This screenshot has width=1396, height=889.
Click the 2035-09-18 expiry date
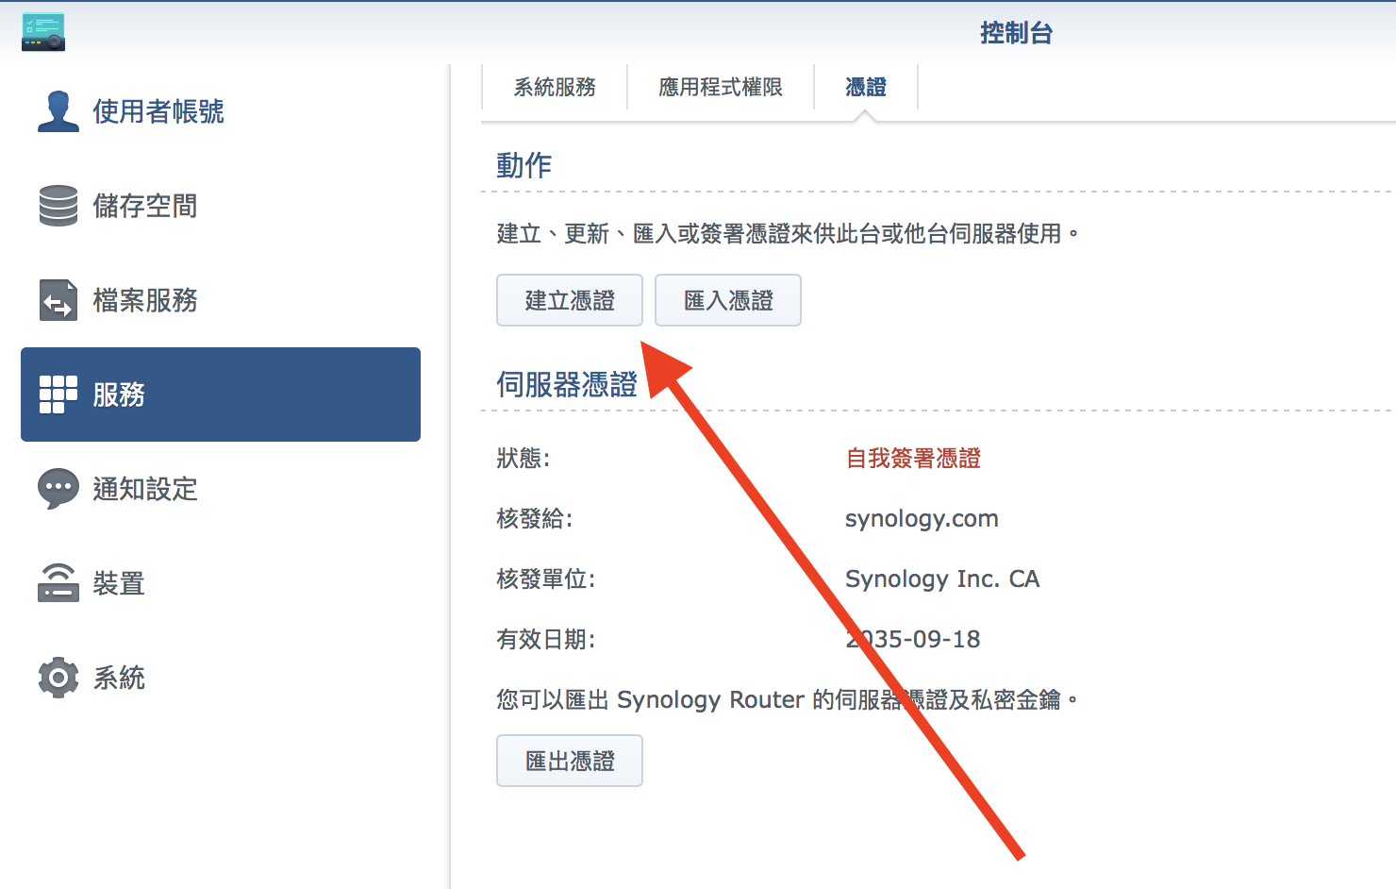(913, 640)
